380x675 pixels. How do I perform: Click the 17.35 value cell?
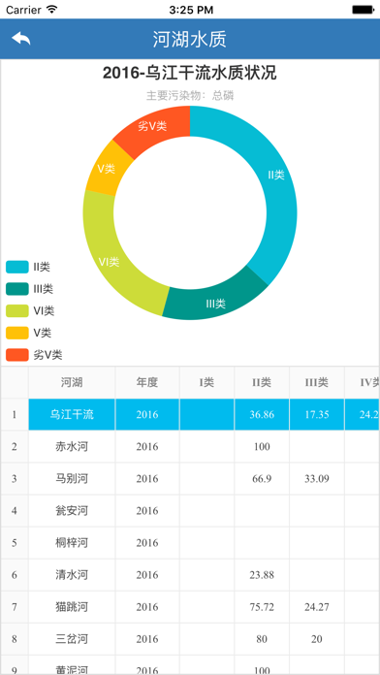point(317,414)
